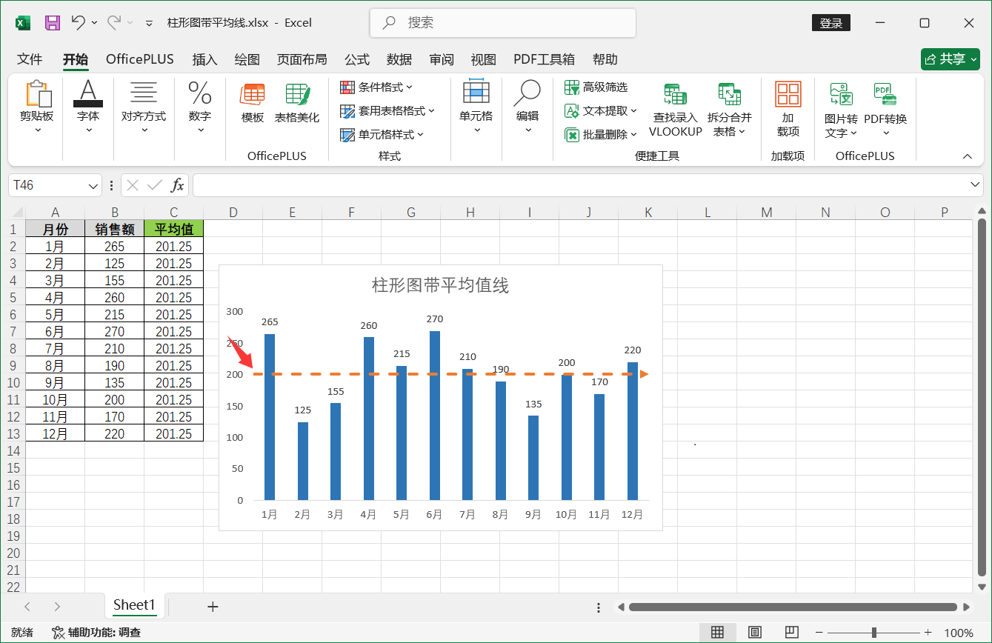Expand the 套用表格格式 dropdown
992x643 pixels.
coord(387,111)
